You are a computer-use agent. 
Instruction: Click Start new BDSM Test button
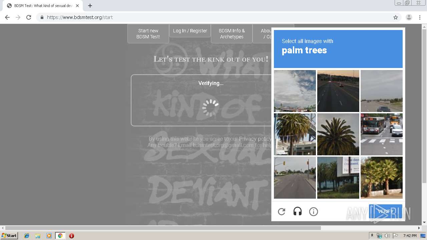148,34
